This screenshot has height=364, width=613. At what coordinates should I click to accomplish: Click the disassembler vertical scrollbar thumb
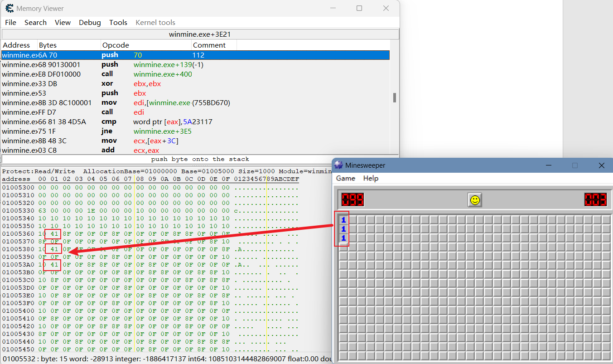395,97
